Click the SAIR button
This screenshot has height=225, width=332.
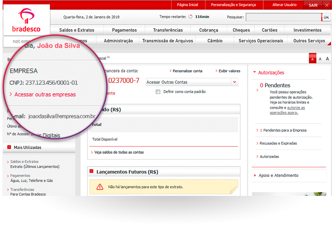313,5
